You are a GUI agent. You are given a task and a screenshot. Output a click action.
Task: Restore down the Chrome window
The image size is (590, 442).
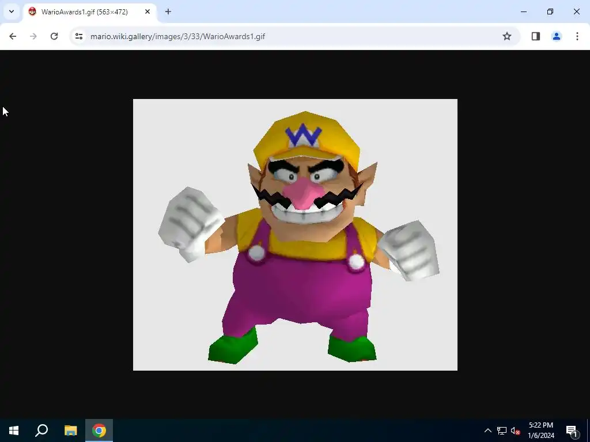(x=550, y=12)
